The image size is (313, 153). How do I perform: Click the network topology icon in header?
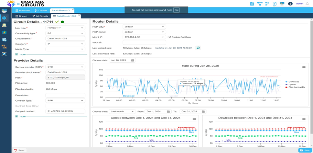260,4
